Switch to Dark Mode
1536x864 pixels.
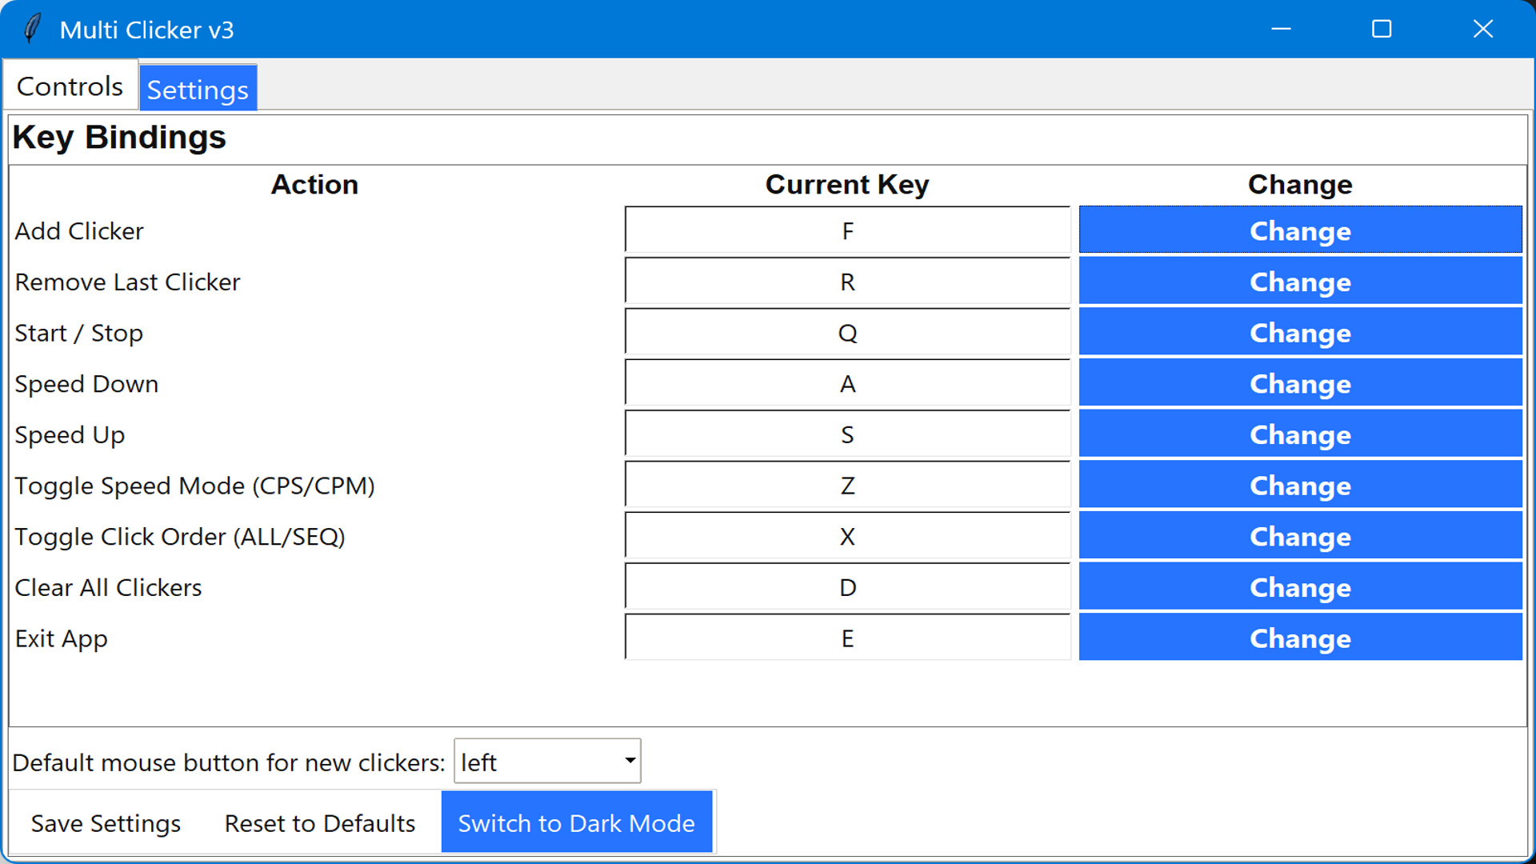click(x=577, y=822)
